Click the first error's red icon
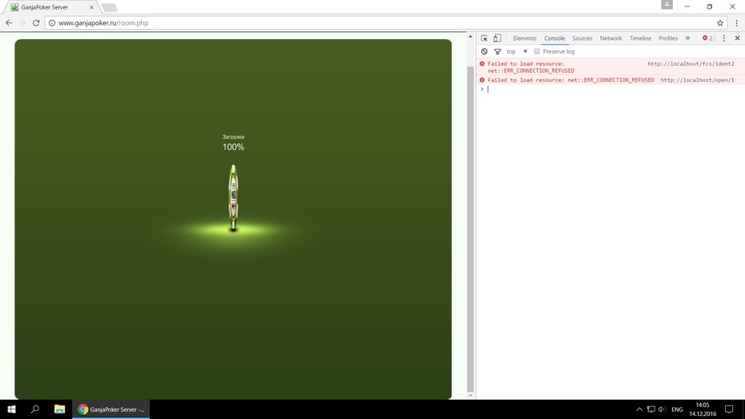 pos(481,63)
